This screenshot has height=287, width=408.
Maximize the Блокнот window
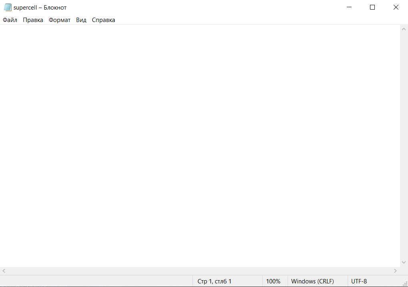372,7
